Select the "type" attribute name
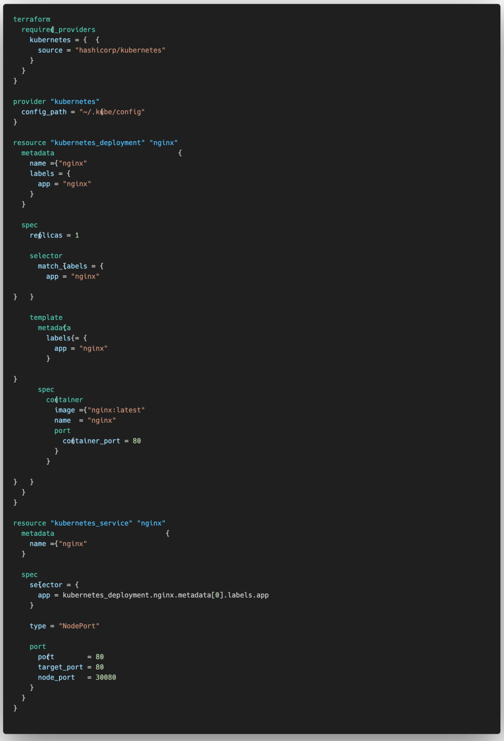Viewport: 504px width, 741px height. coord(38,626)
